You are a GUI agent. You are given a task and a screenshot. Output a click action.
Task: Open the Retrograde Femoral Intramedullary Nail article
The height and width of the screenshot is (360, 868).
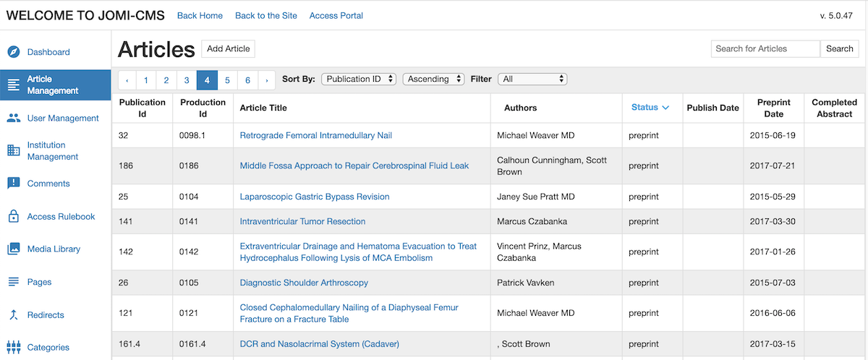coord(316,135)
